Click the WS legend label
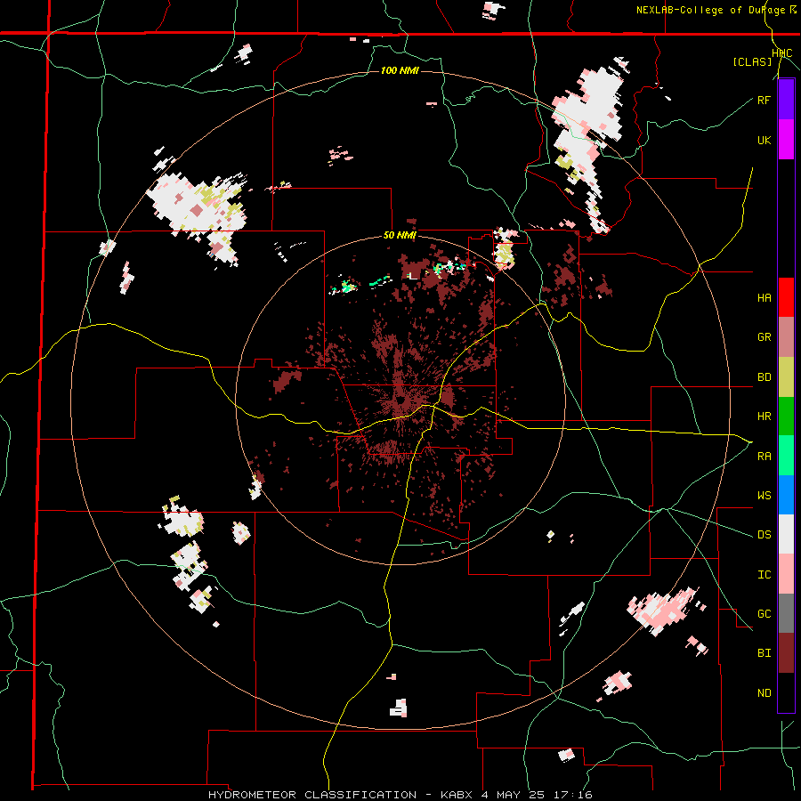Viewport: 801px width, 801px height. tap(764, 496)
